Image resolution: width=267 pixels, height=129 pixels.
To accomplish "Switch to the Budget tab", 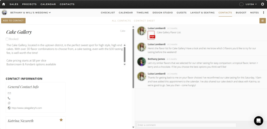I will click(x=241, y=13).
